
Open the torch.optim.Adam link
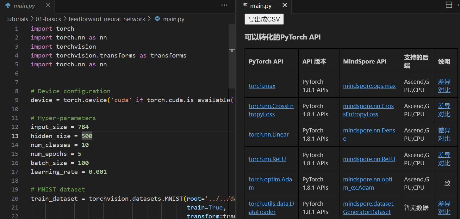click(270, 183)
